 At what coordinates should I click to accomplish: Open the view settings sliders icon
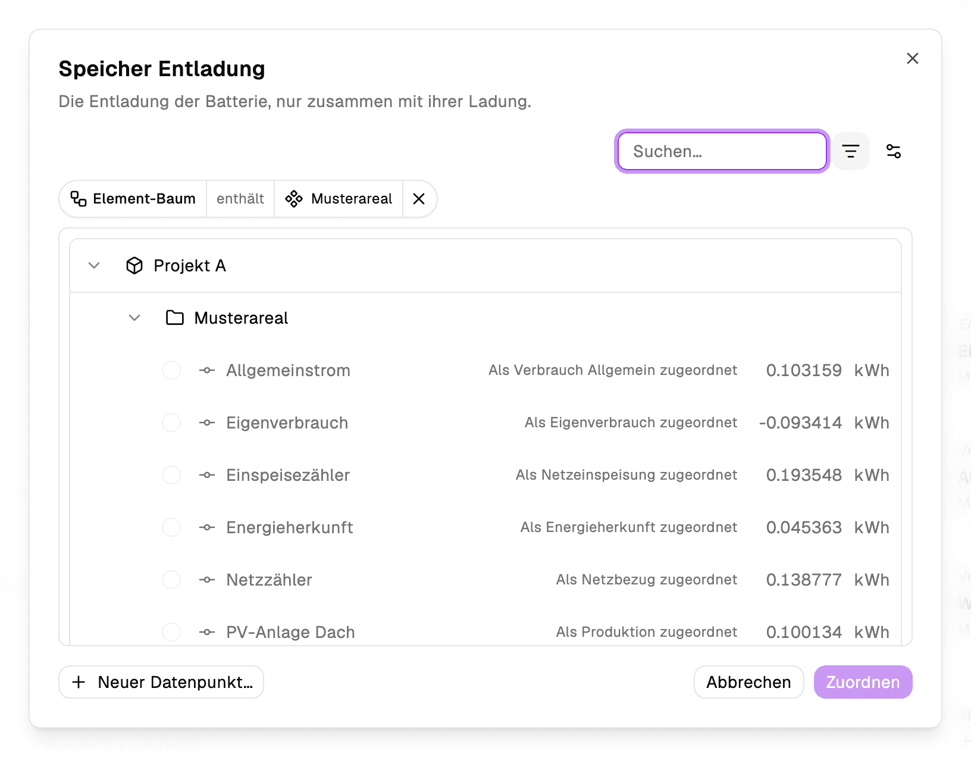[x=894, y=151]
